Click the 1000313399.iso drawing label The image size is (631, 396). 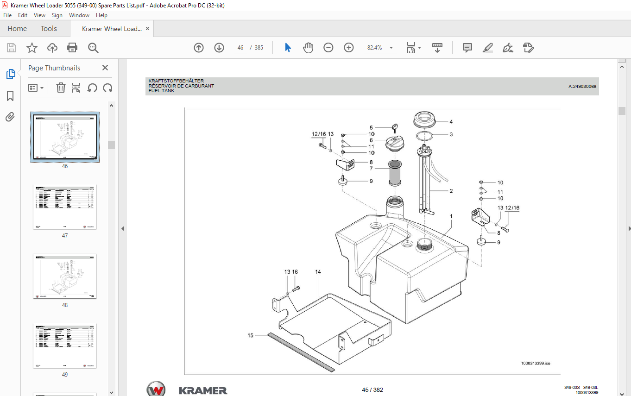tap(536, 364)
